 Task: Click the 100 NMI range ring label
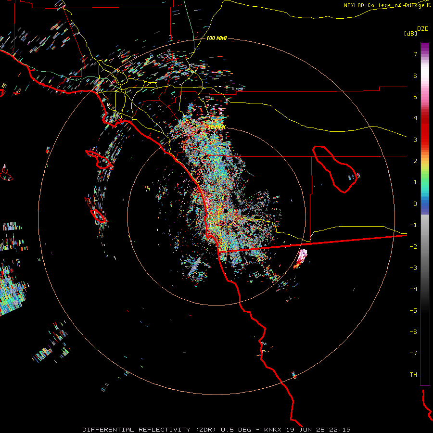coord(216,38)
